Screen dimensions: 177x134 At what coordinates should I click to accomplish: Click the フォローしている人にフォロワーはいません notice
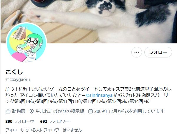click(x=44, y=130)
